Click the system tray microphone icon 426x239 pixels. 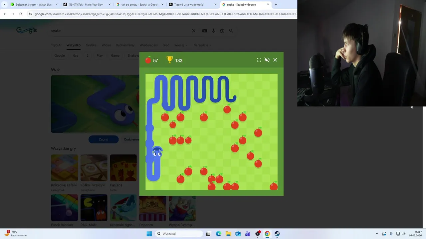(x=391, y=234)
